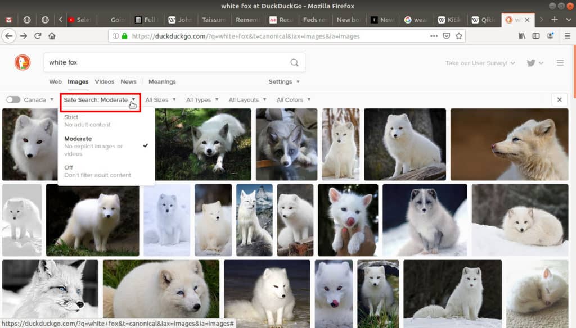The height and width of the screenshot is (328, 576).
Task: Open the fox lying in grass thumbnail
Action: (x=203, y=144)
